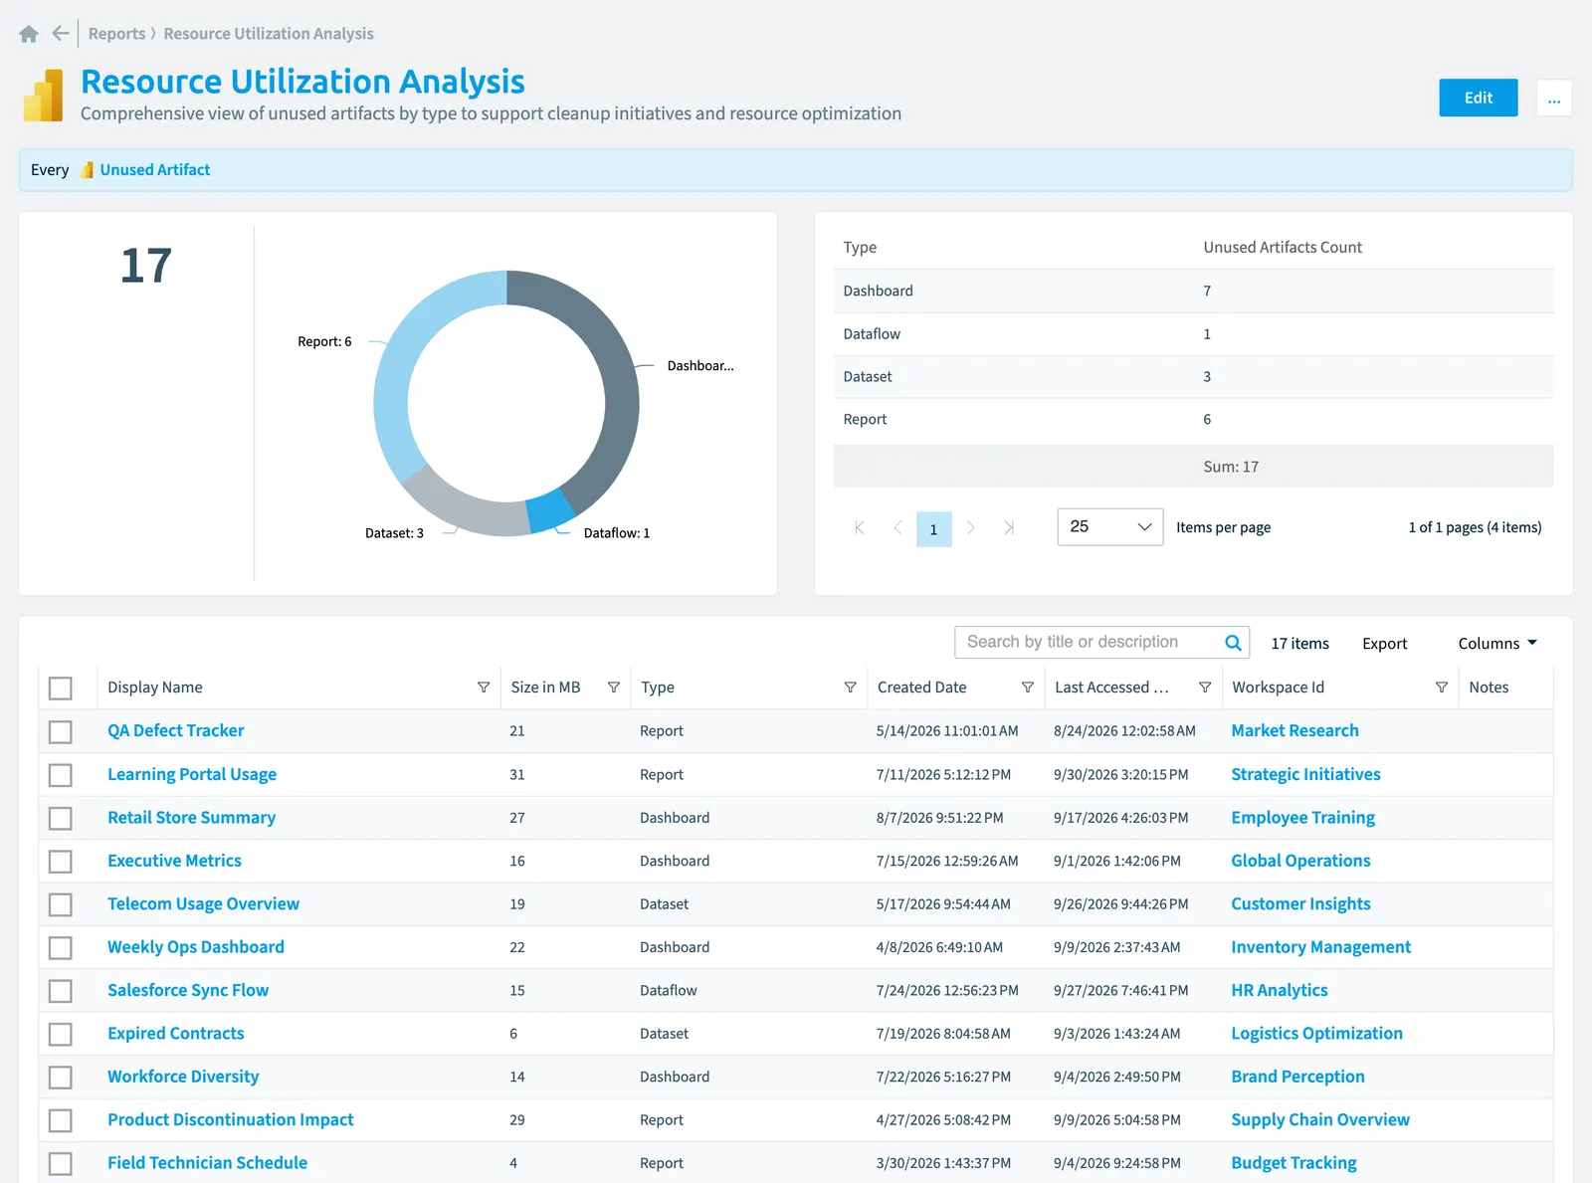Go to the home page icon
This screenshot has width=1592, height=1183.
pyautogui.click(x=29, y=34)
